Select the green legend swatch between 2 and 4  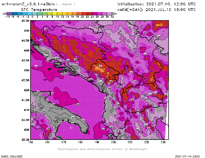click(39, 14)
